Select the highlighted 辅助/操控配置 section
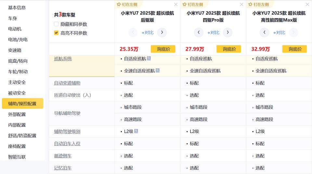312x174 pixels. [x=22, y=103]
